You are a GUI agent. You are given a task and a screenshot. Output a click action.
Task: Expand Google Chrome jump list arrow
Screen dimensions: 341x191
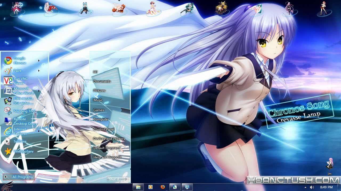(39, 61)
